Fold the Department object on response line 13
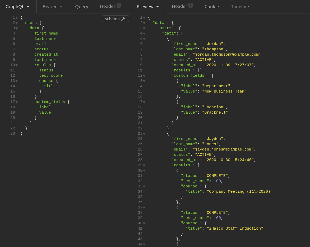 (144, 81)
